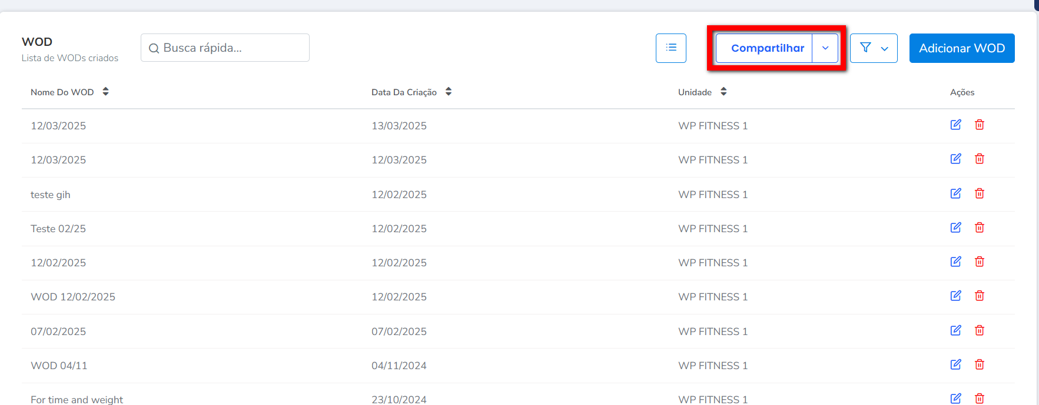The height and width of the screenshot is (405, 1039).
Task: Open the filter funnel dropdown
Action: click(874, 48)
